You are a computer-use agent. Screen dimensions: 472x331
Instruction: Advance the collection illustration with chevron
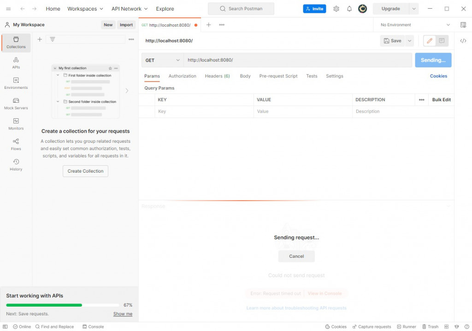click(x=127, y=91)
